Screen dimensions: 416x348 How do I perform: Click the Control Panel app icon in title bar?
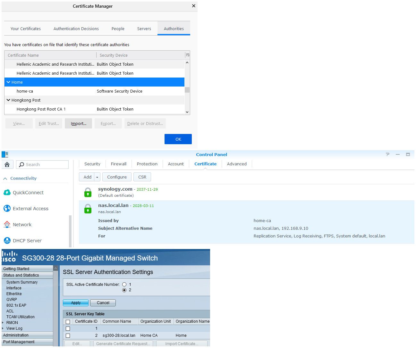[x=5, y=154]
